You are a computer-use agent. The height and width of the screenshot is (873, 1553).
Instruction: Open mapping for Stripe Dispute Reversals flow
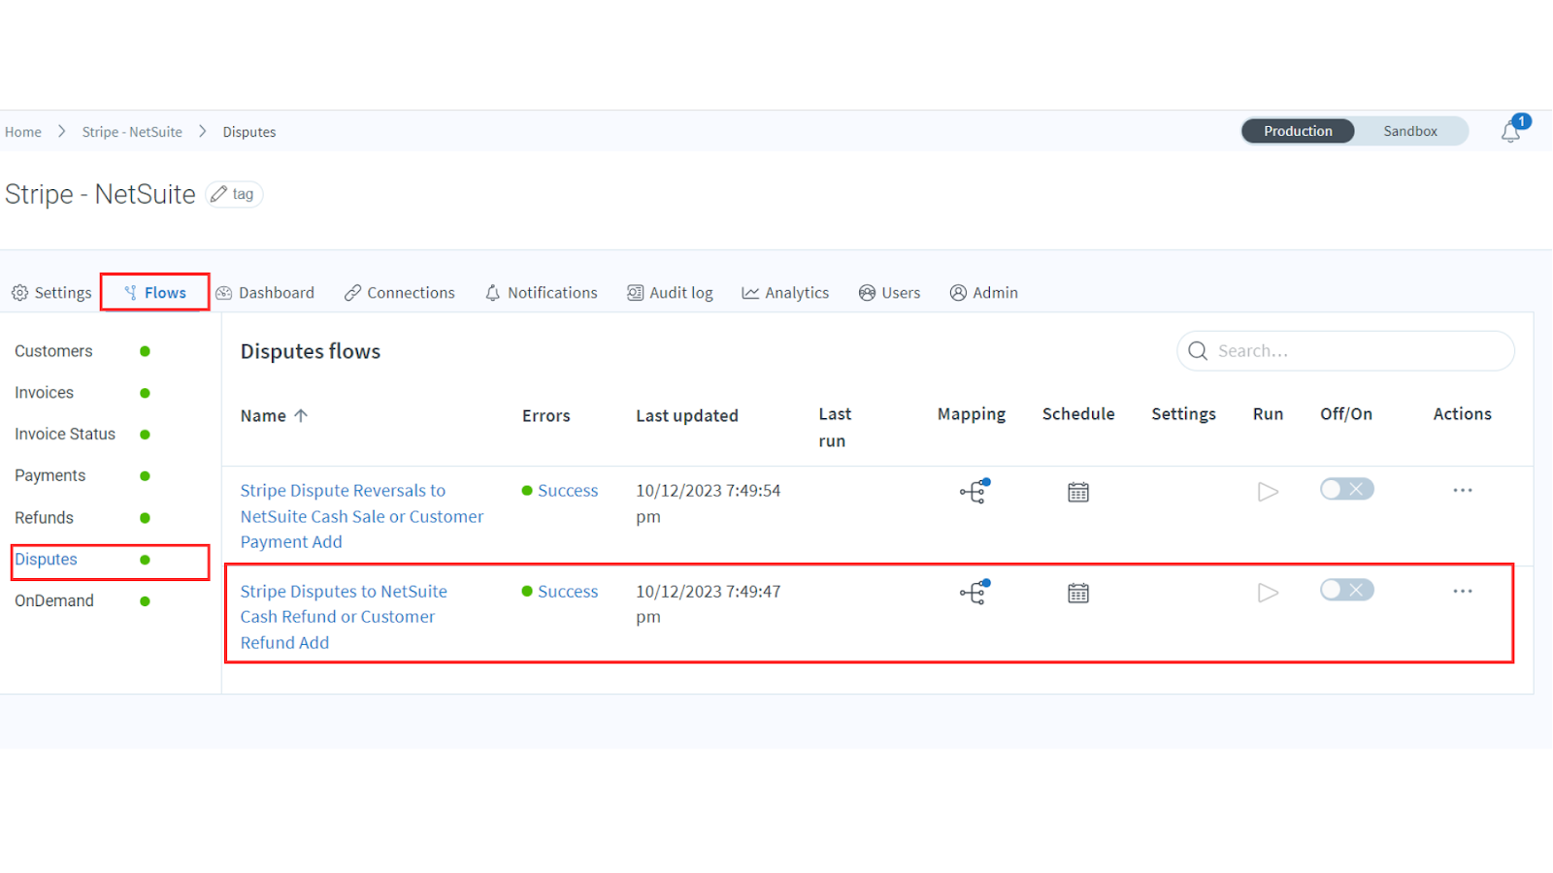(x=974, y=492)
